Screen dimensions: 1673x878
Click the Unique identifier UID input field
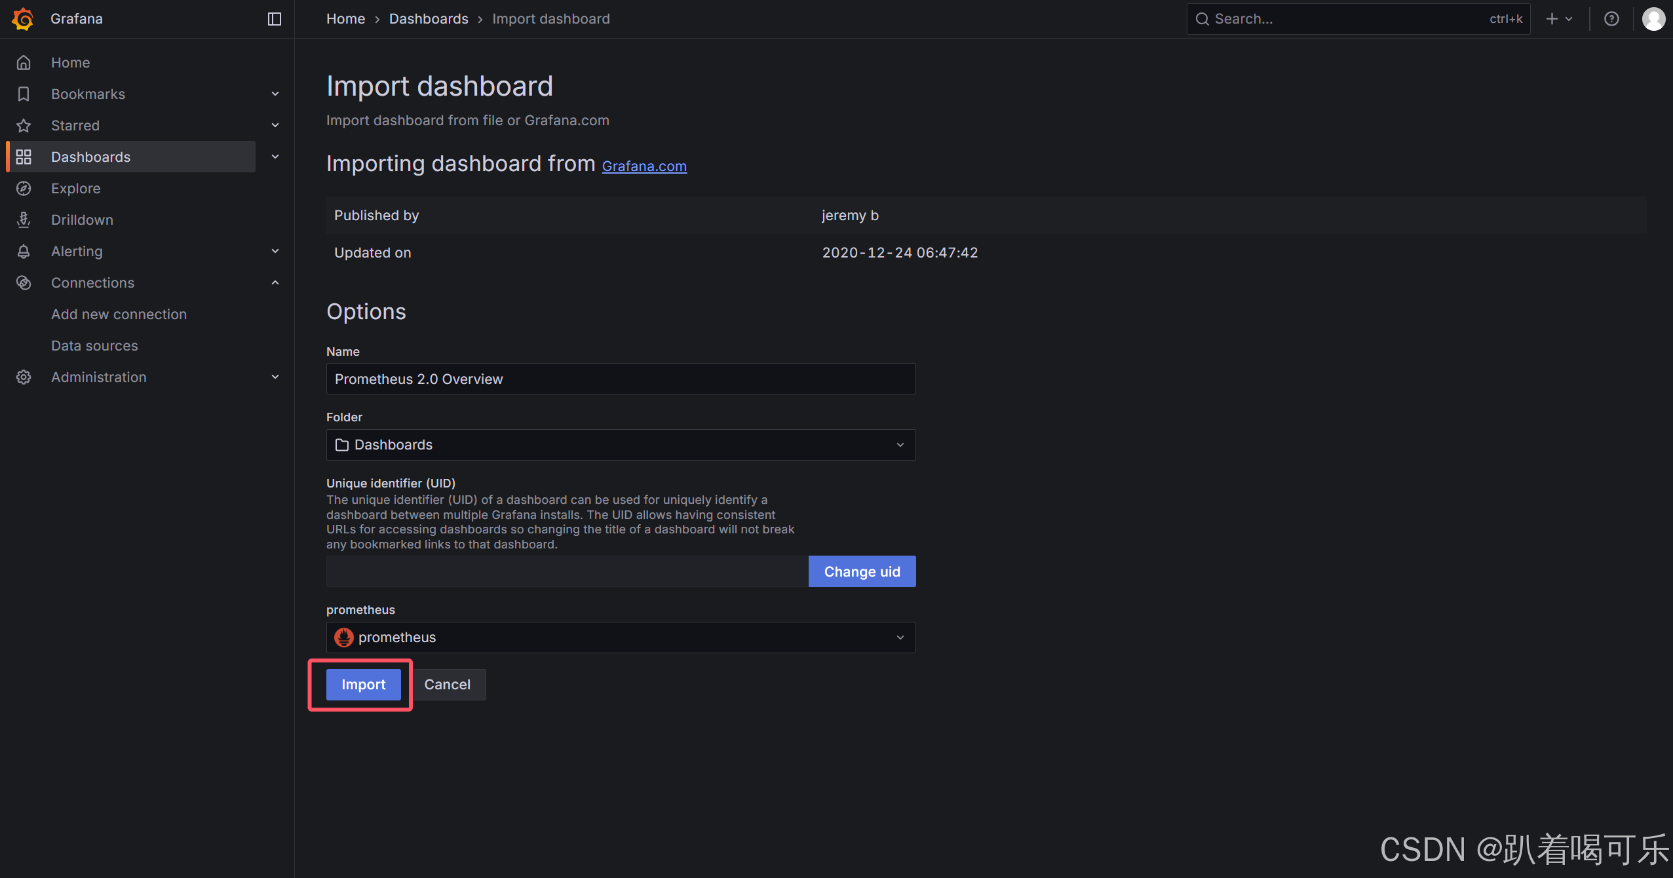(x=567, y=572)
